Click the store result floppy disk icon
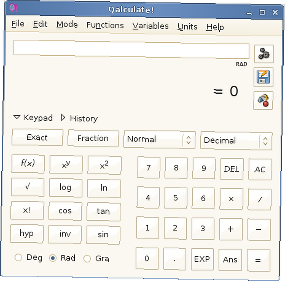Screen dimensions: 285x282 pyautogui.click(x=263, y=77)
